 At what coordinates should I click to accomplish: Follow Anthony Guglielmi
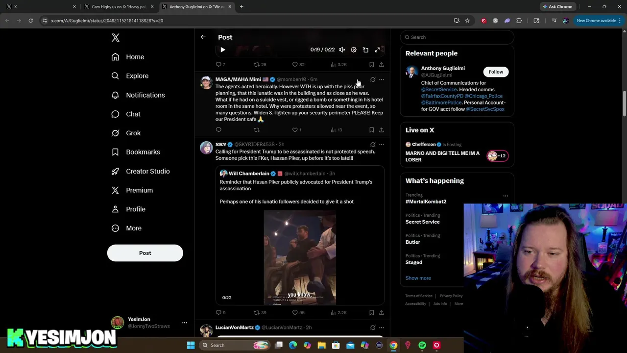point(496,72)
